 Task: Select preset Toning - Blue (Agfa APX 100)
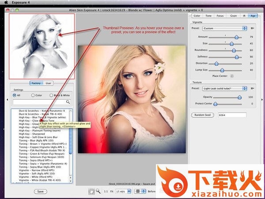point(36,140)
